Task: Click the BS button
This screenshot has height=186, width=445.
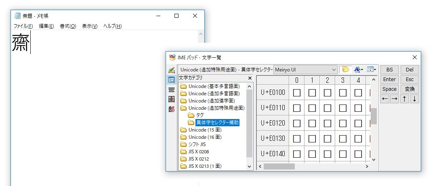Action: [x=389, y=70]
